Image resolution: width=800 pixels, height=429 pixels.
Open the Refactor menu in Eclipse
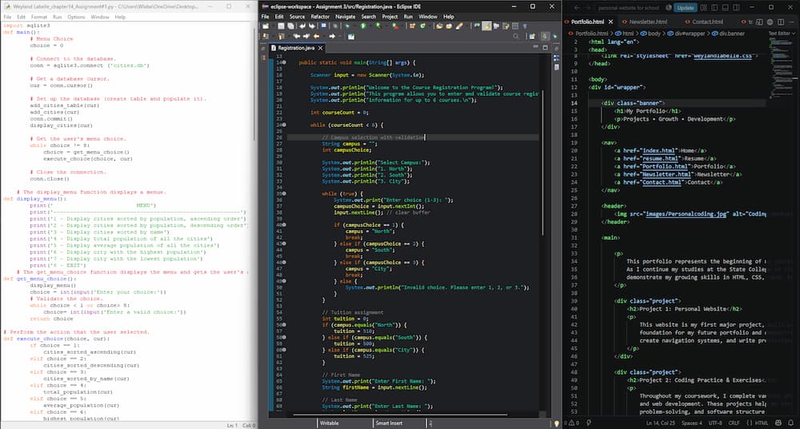coord(320,16)
